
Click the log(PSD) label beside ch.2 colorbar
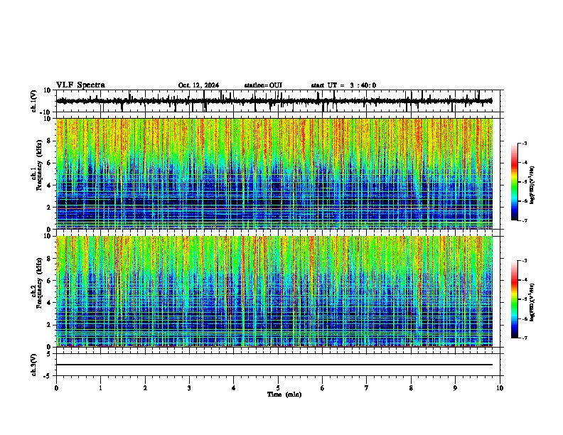532,302
